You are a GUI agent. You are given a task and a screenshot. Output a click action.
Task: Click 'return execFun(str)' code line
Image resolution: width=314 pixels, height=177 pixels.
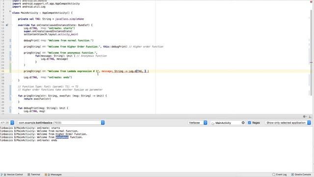37,99
